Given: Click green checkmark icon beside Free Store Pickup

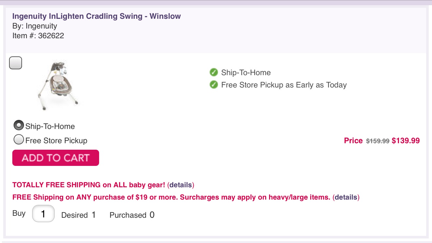Looking at the screenshot, I should (213, 85).
